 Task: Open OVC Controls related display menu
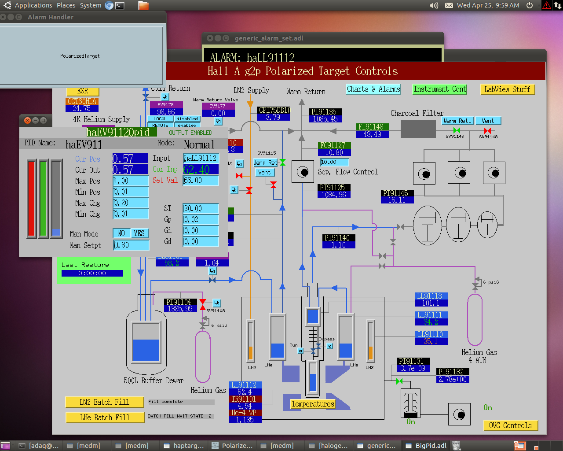click(x=510, y=425)
